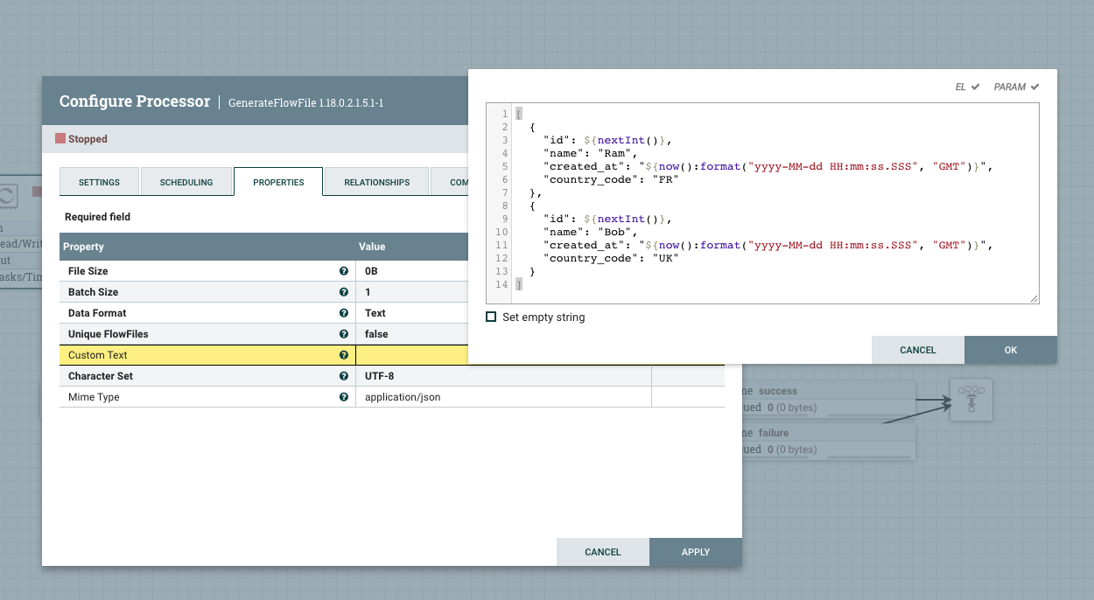Click help icon next to Mime Type

click(x=344, y=397)
